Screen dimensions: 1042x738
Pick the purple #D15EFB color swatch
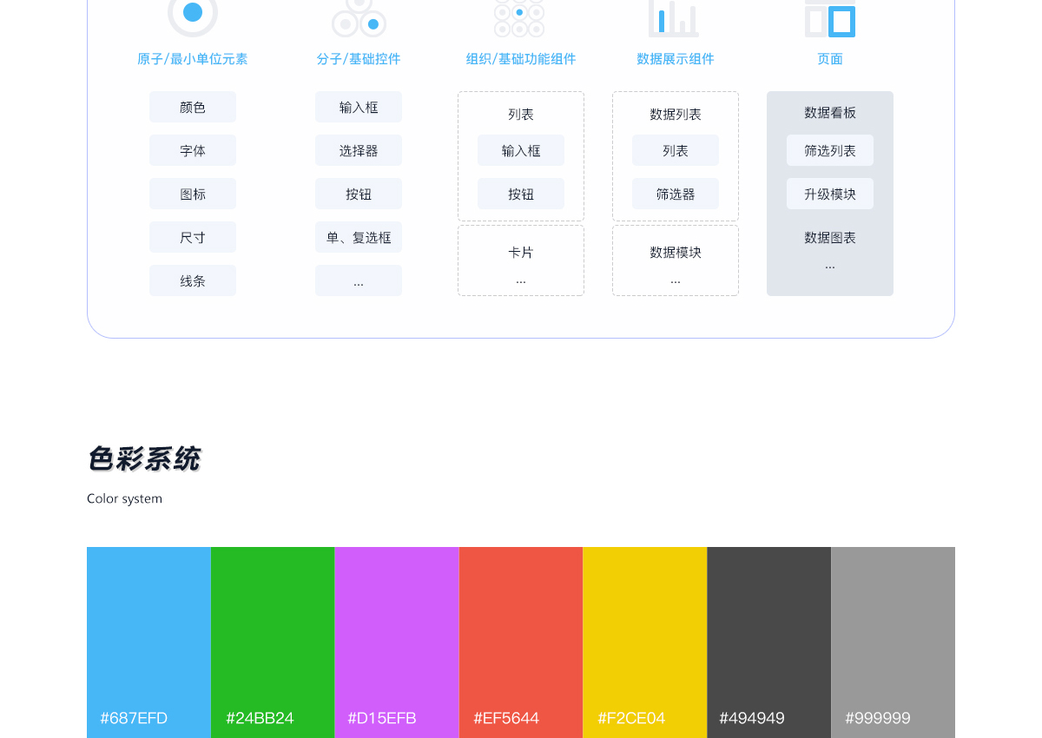coord(397,642)
